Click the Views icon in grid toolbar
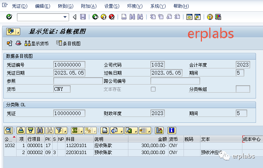Viewport: 263px width, 168px height. click(114, 131)
